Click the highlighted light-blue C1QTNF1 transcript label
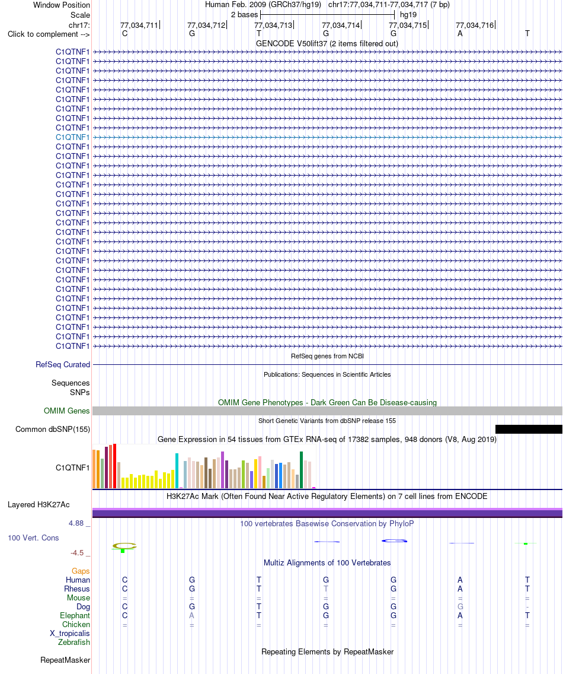The width and height of the screenshot is (563, 674). point(72,138)
